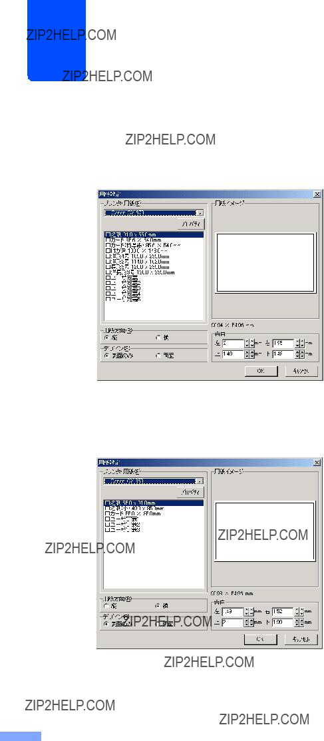Click OK in the upper paper dialog
This screenshot has width=324, height=741.
[x=261, y=371]
